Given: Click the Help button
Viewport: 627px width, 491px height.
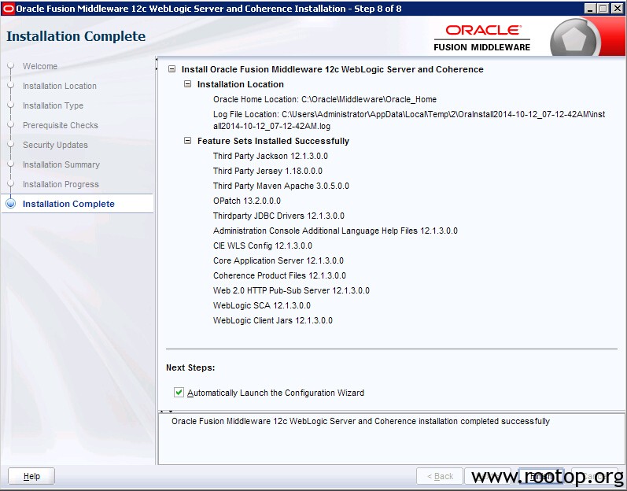Looking at the screenshot, I should tap(31, 476).
